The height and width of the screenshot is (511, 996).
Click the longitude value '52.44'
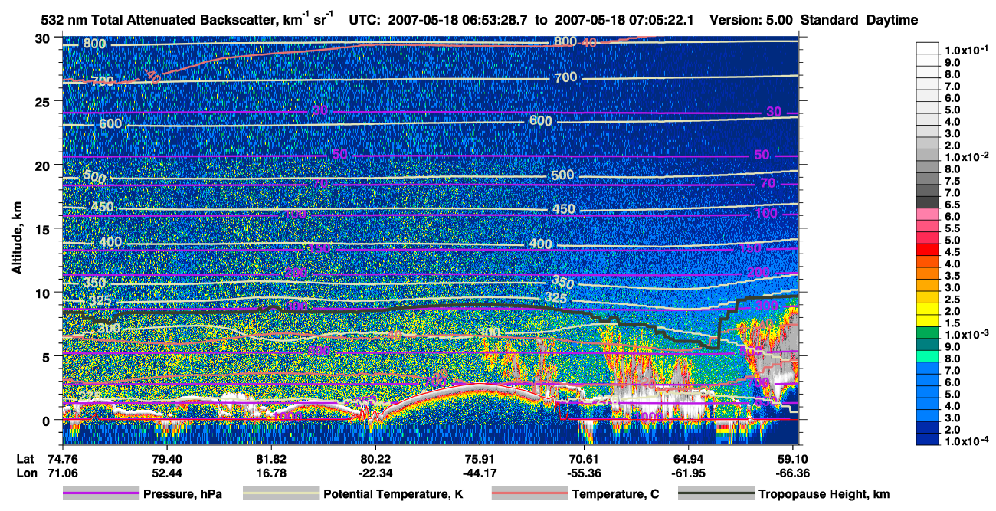click(x=165, y=473)
